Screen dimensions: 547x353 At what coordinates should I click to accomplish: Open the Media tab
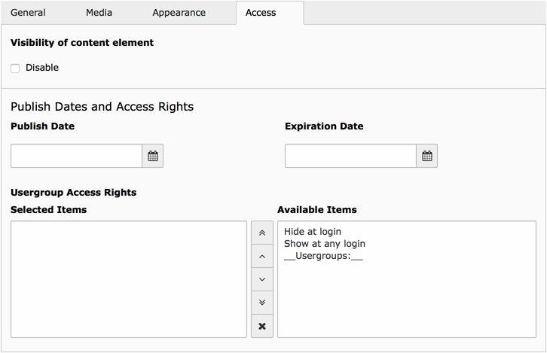pos(99,13)
